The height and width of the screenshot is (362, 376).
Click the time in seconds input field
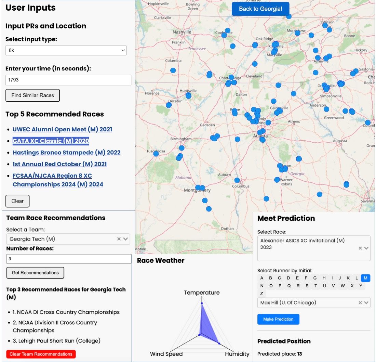68,80
